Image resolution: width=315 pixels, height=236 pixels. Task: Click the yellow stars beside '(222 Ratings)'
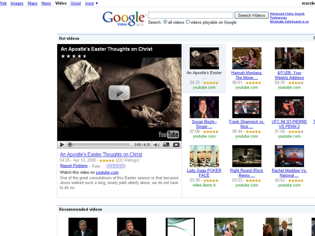click(107, 160)
